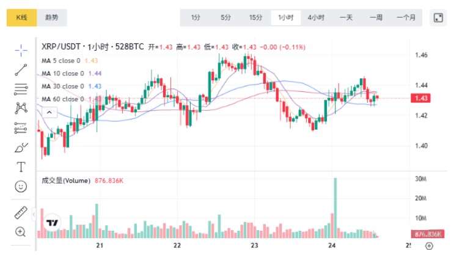Select the trend line drawing tool

(x=21, y=69)
